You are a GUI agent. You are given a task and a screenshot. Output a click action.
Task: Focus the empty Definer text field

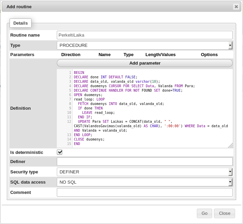tap(144, 161)
